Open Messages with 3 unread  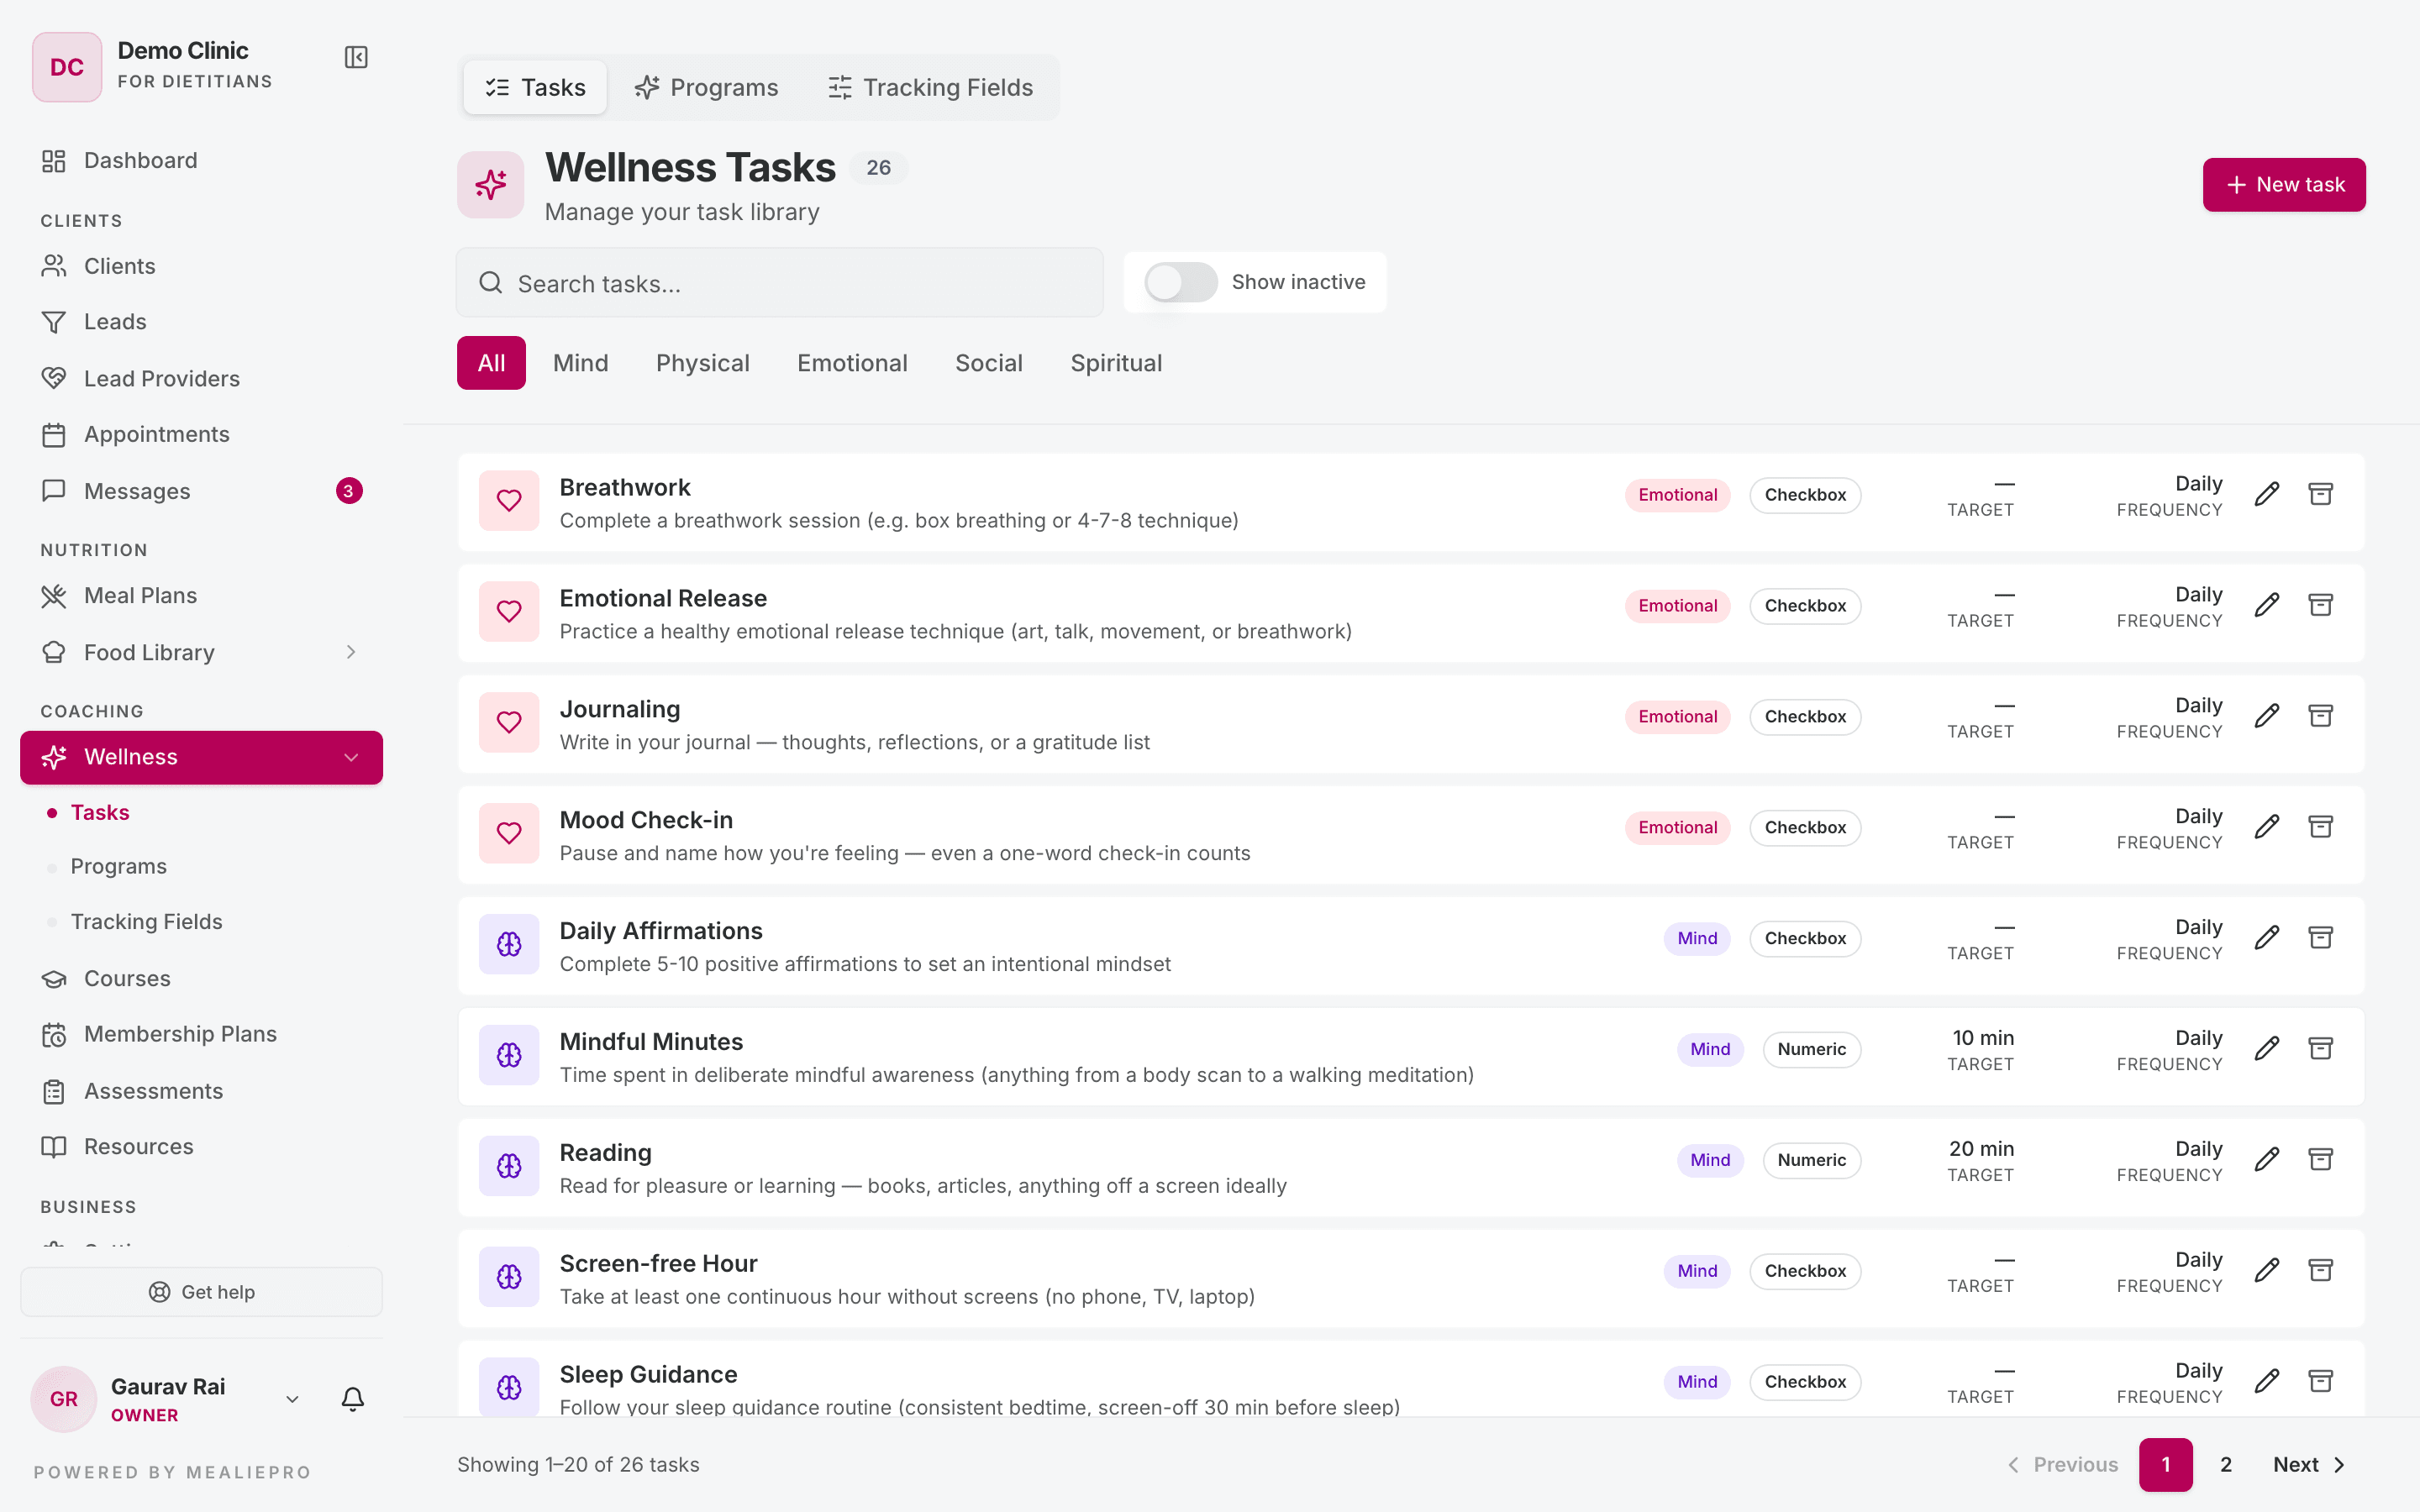tap(201, 491)
